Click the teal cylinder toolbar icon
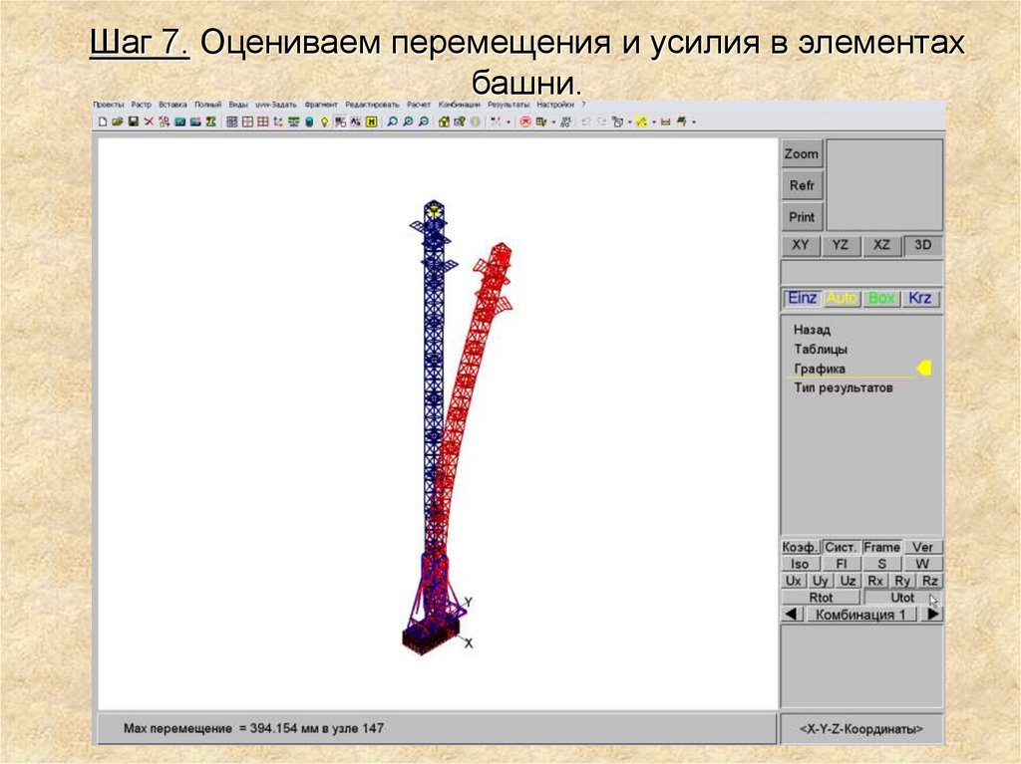 309,122
